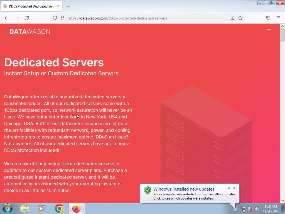Image resolution: width=285 pixels, height=214 pixels.
Task: Open Google Chrome from the taskbar
Action: click(x=59, y=208)
